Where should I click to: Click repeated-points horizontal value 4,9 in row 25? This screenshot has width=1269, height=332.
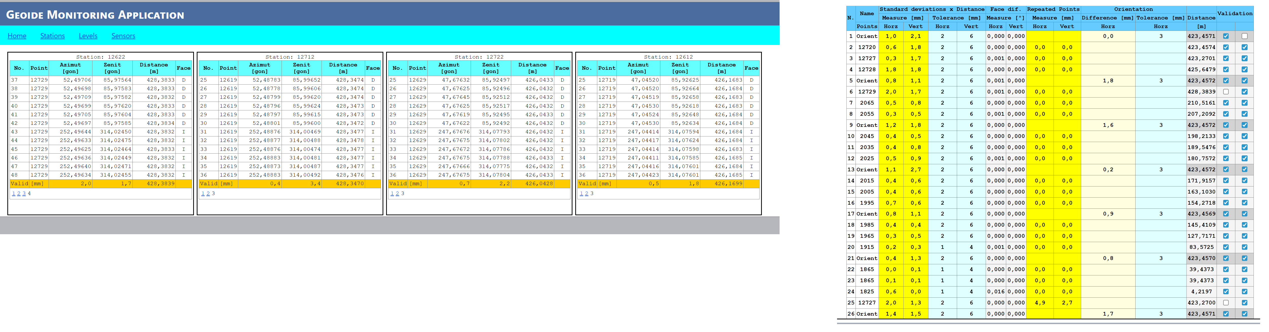pyautogui.click(x=1039, y=302)
